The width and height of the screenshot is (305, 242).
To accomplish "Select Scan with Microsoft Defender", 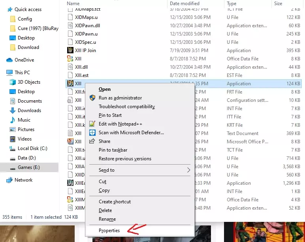I will click(131, 133).
